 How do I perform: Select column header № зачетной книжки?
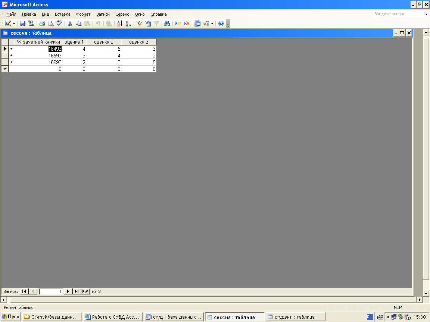38,42
